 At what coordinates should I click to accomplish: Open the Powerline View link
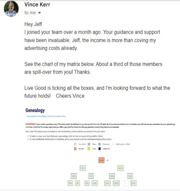pyautogui.click(x=60, y=116)
